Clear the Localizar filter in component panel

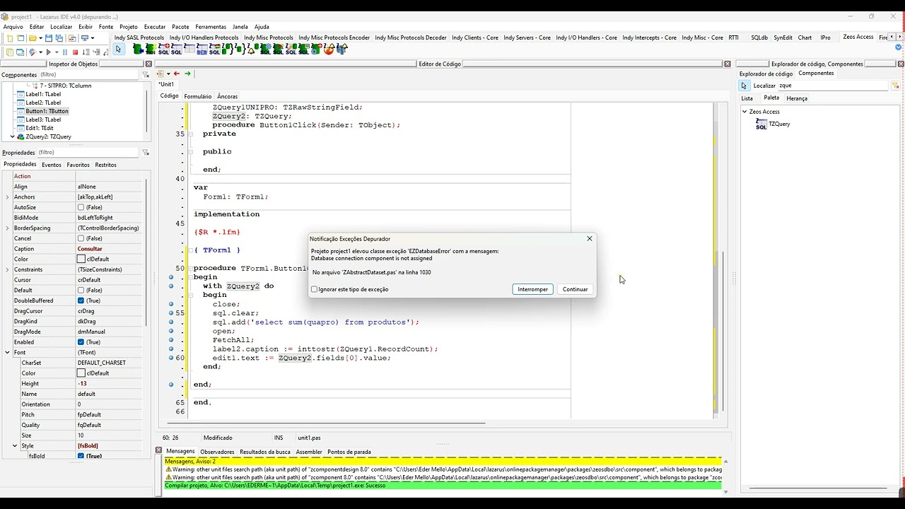[895, 86]
